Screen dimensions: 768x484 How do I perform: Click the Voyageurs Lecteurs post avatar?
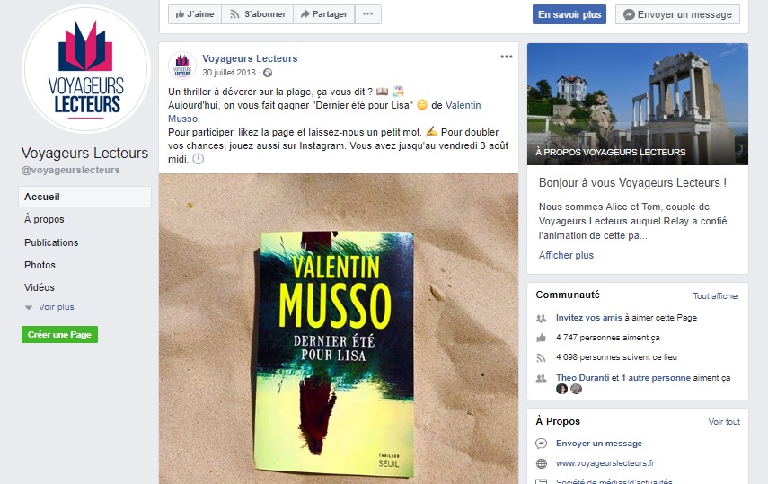tap(182, 66)
